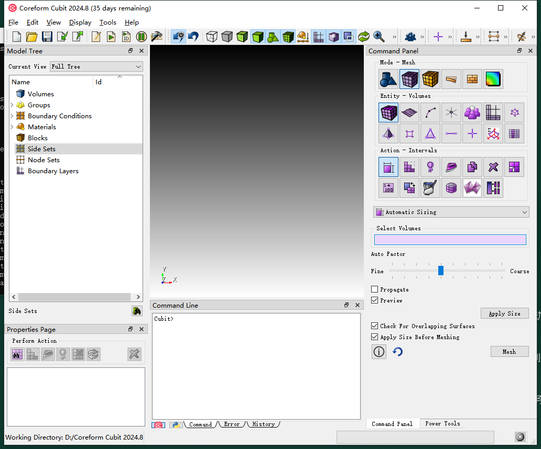
Task: Collapse the Name column sort arrow
Action: point(120,77)
